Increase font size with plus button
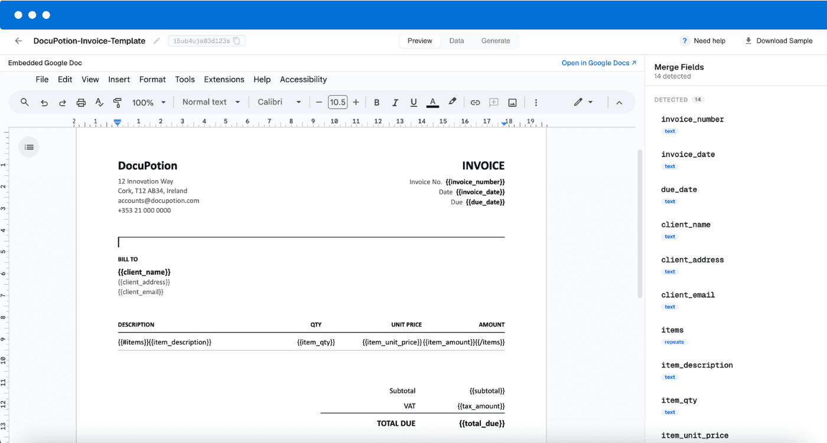This screenshot has width=827, height=443. [356, 102]
